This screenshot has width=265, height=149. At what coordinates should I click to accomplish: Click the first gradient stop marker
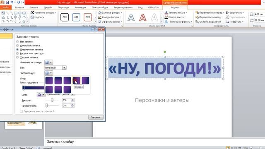tap(24, 88)
